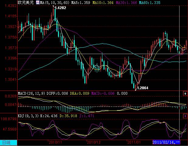Click the MA(5,10,30,60) parameters label

coord(55,2)
